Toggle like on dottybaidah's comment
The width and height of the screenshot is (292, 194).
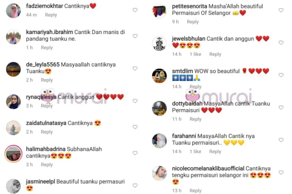pyautogui.click(x=281, y=108)
